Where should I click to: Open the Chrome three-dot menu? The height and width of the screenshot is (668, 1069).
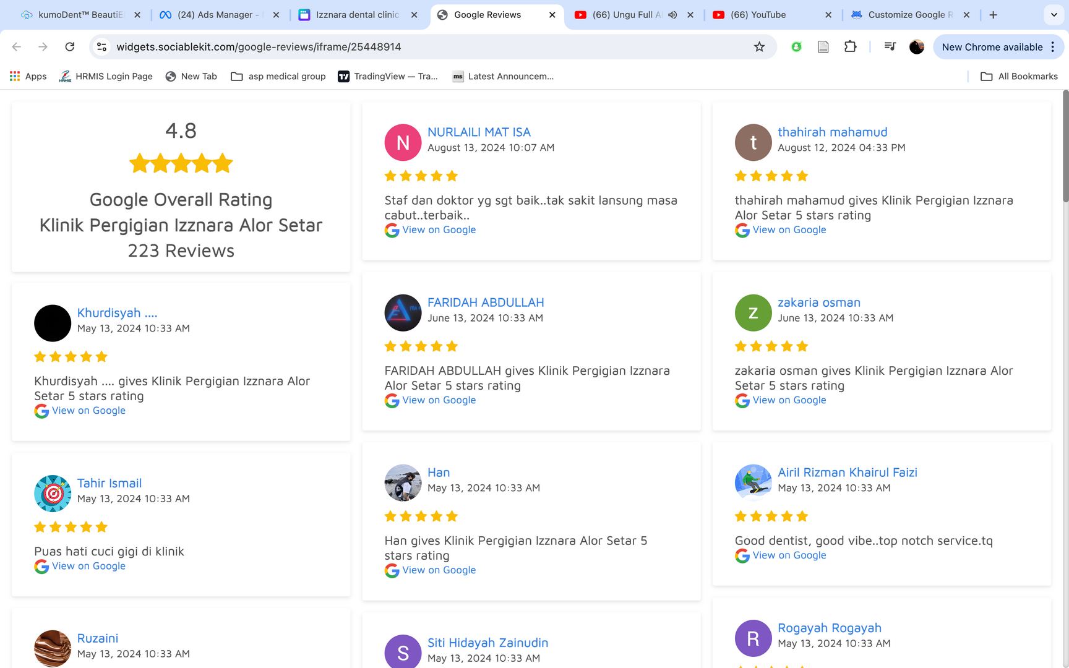[1053, 47]
